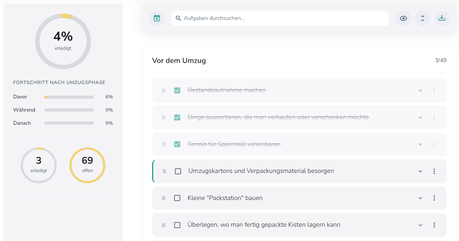Viewport: 459px width, 241px height.
Task: Expand 'Umzugskartons und Verpackungsmaterial besorgen' chevron
Action: pyautogui.click(x=420, y=171)
